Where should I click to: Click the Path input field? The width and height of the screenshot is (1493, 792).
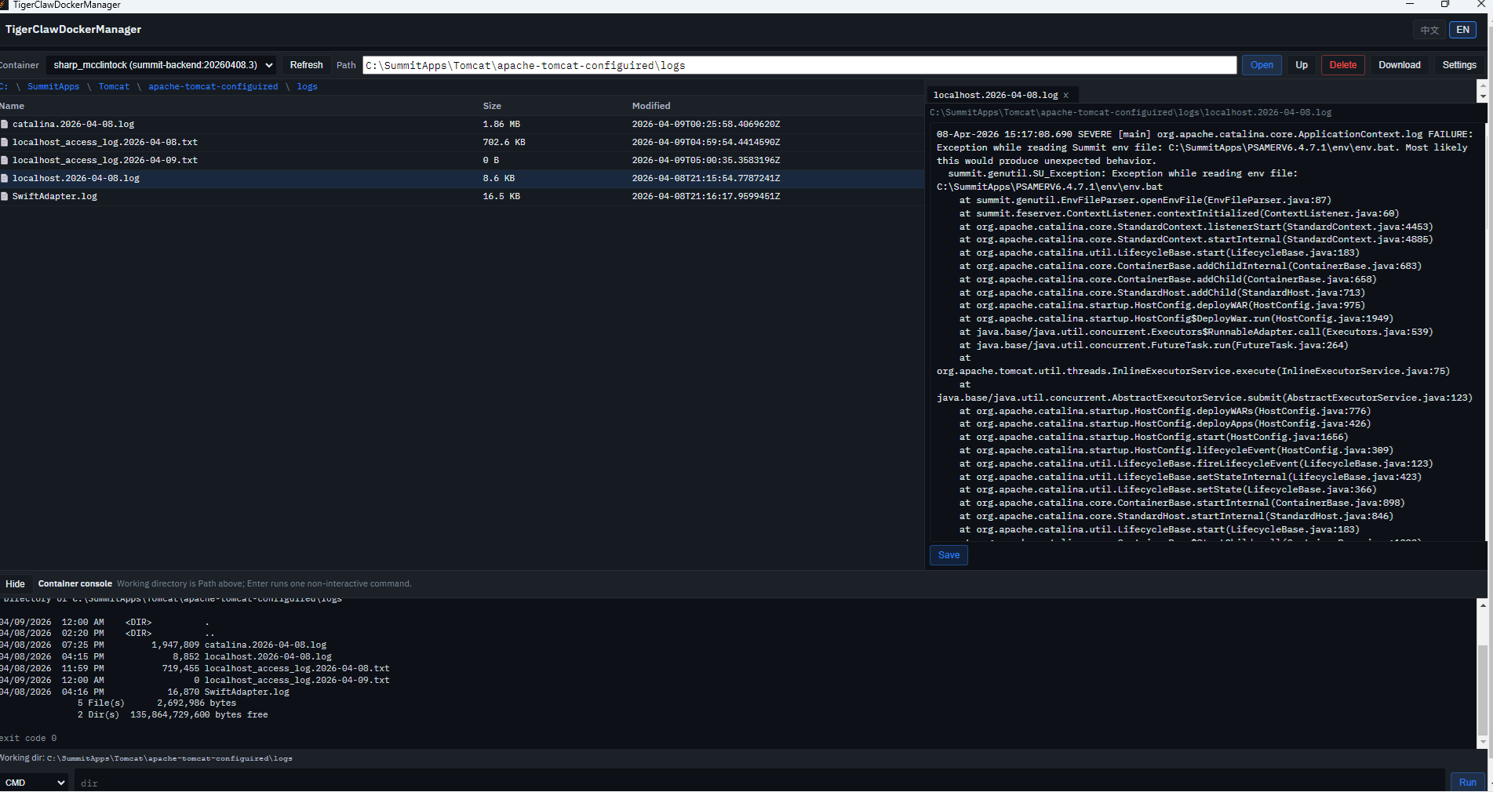pyautogui.click(x=799, y=65)
